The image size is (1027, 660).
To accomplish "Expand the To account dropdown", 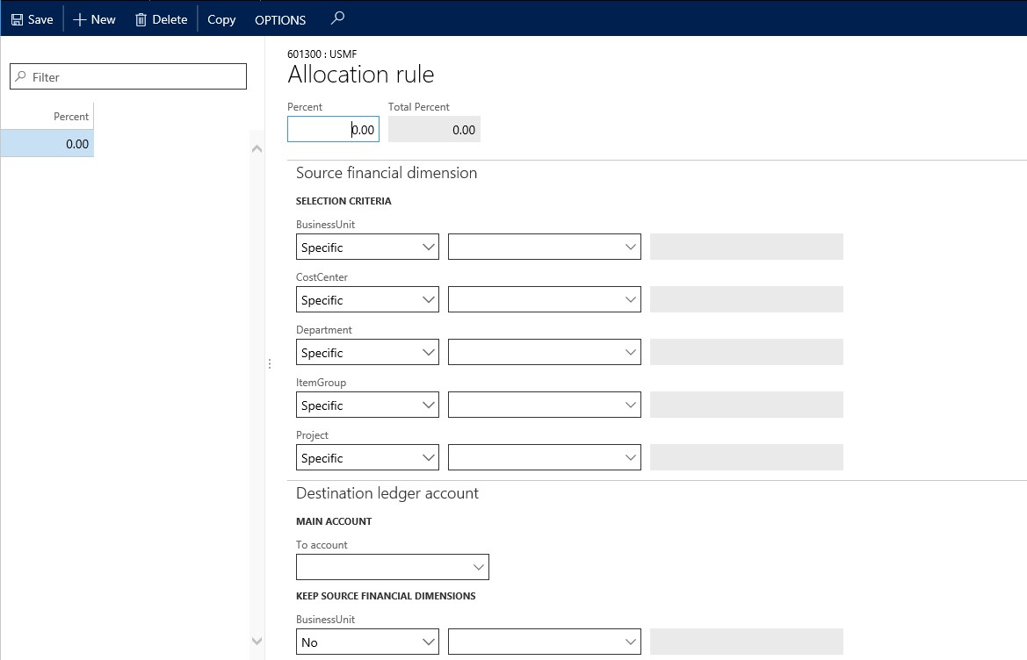I will (478, 568).
